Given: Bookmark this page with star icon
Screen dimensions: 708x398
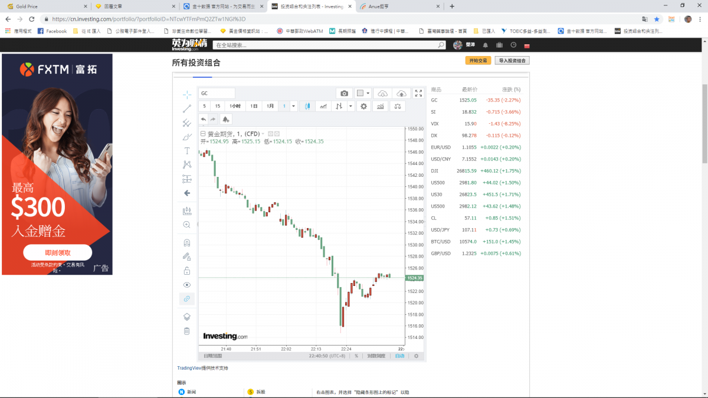Looking at the screenshot, I should (657, 19).
